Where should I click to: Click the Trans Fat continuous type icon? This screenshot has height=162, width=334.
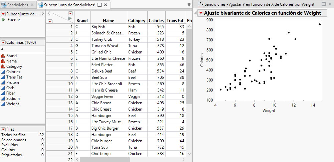tap(3, 77)
